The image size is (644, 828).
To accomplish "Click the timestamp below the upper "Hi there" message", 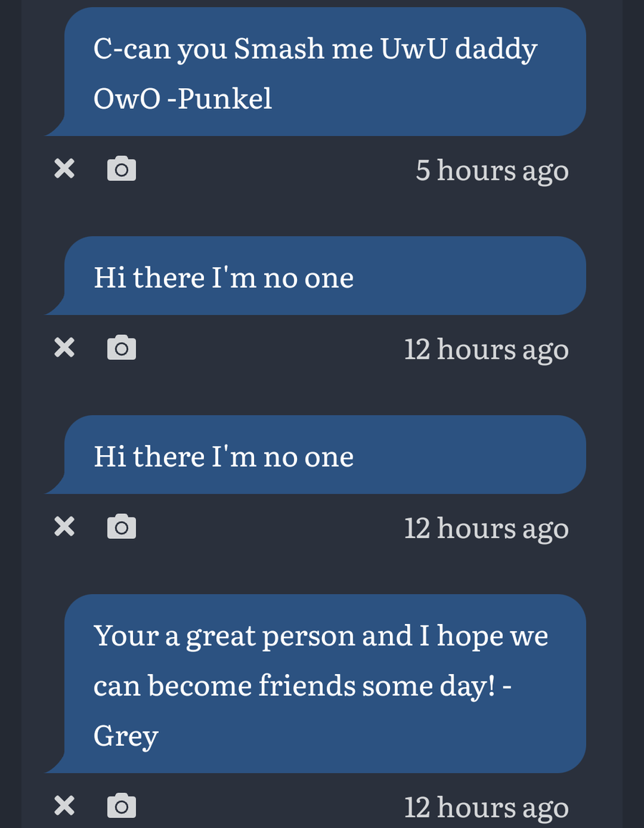I will coord(486,350).
